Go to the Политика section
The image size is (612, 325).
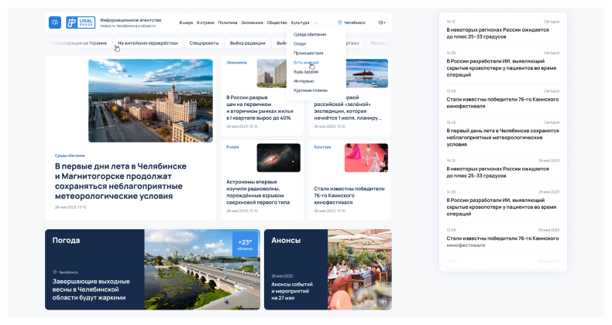coord(228,22)
